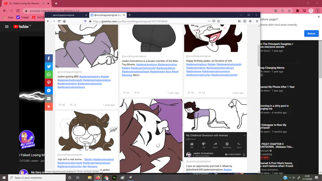Open Chrome translate page icon

(276, 11)
